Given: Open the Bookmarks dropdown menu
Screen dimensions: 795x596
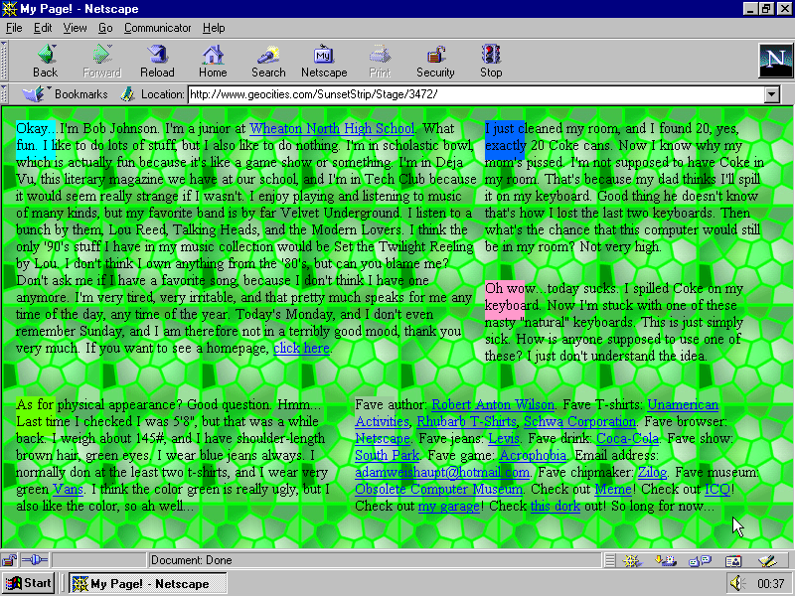Looking at the screenshot, I should 68,94.
